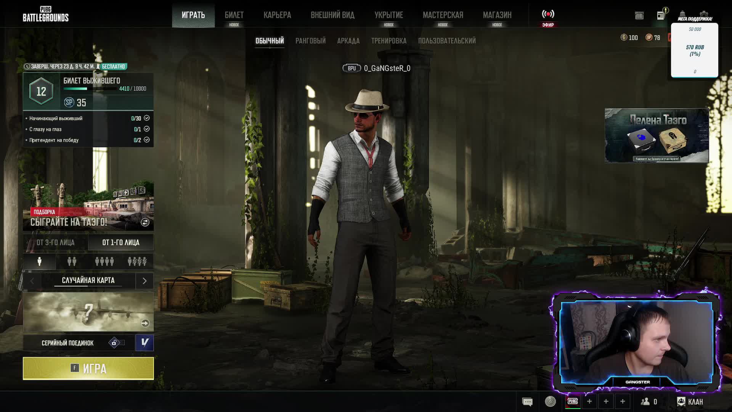The height and width of the screenshot is (412, 732).
Task: Select solo squad size option
Action: 39,262
